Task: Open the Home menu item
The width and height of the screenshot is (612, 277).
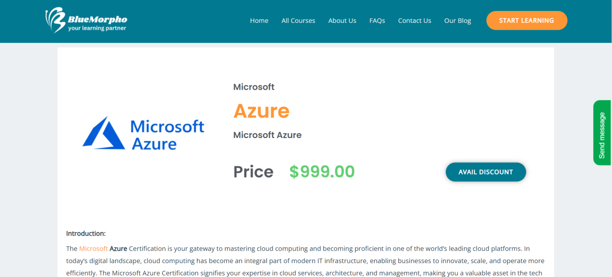Action: point(259,21)
